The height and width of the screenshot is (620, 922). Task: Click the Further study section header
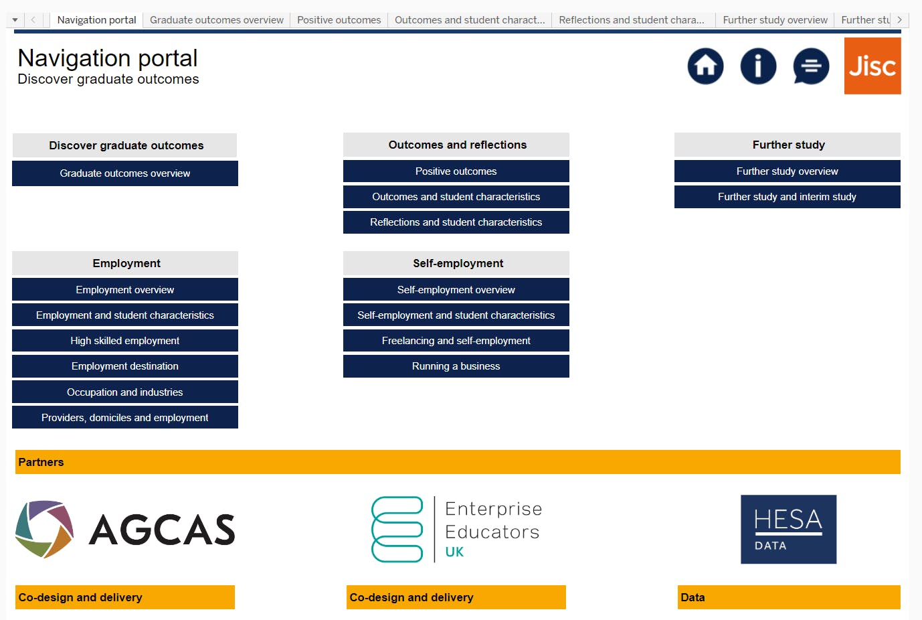coord(788,145)
